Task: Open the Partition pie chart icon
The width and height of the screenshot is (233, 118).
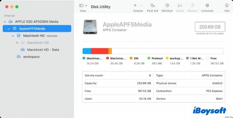Action: (167, 6)
